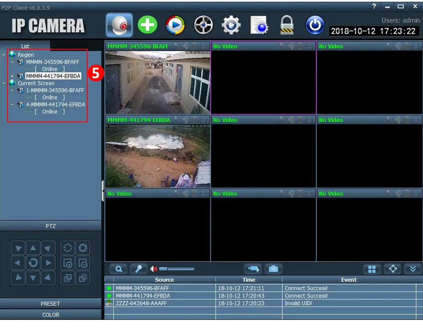This screenshot has width=423, height=330.
Task: Adjust the volume slider bar
Action: click(177, 269)
